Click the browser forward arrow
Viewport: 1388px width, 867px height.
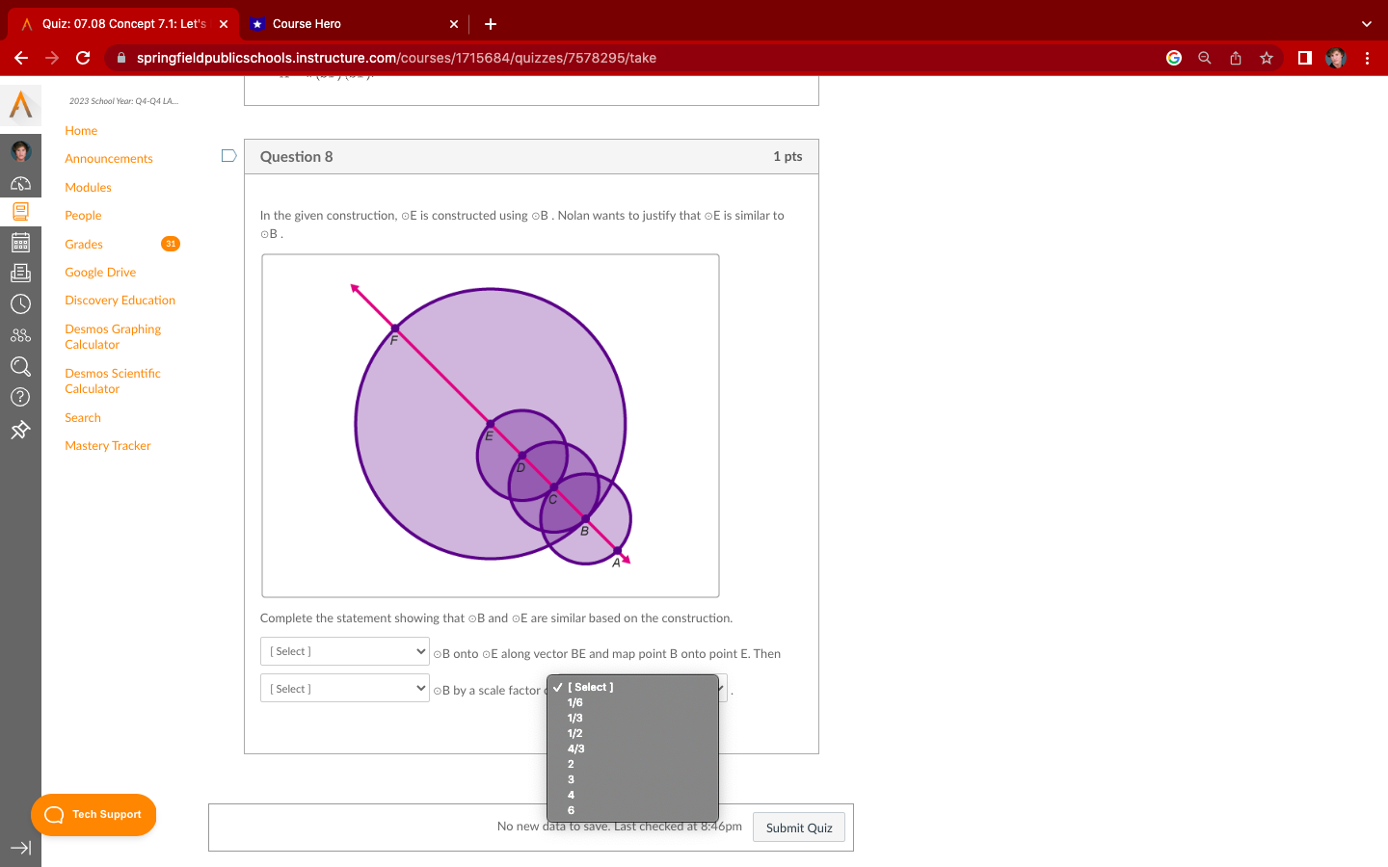(x=52, y=58)
